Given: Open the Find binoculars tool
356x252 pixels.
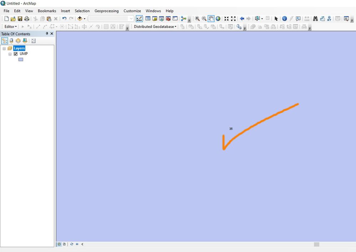Looking at the screenshot, I should click(315, 19).
